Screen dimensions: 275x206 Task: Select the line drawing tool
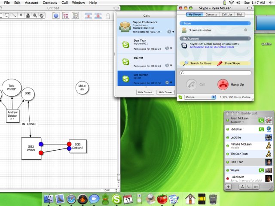(x=14, y=15)
